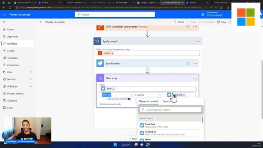
Task: Open Process advisor in sidebar
Action: point(15,93)
